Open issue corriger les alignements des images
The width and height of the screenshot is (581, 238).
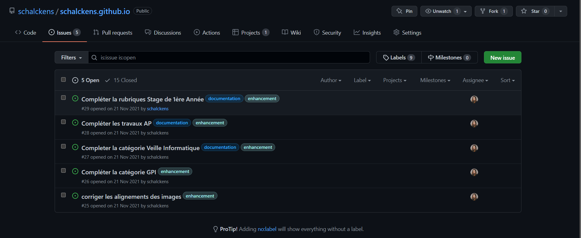(131, 197)
